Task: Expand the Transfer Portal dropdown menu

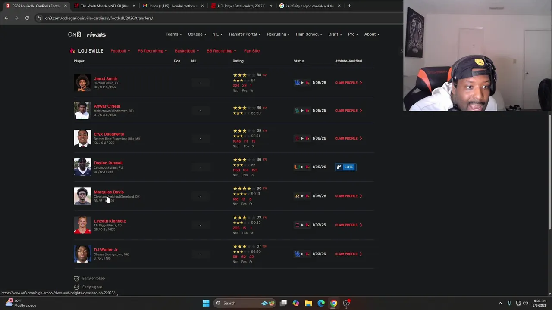Action: (245, 34)
